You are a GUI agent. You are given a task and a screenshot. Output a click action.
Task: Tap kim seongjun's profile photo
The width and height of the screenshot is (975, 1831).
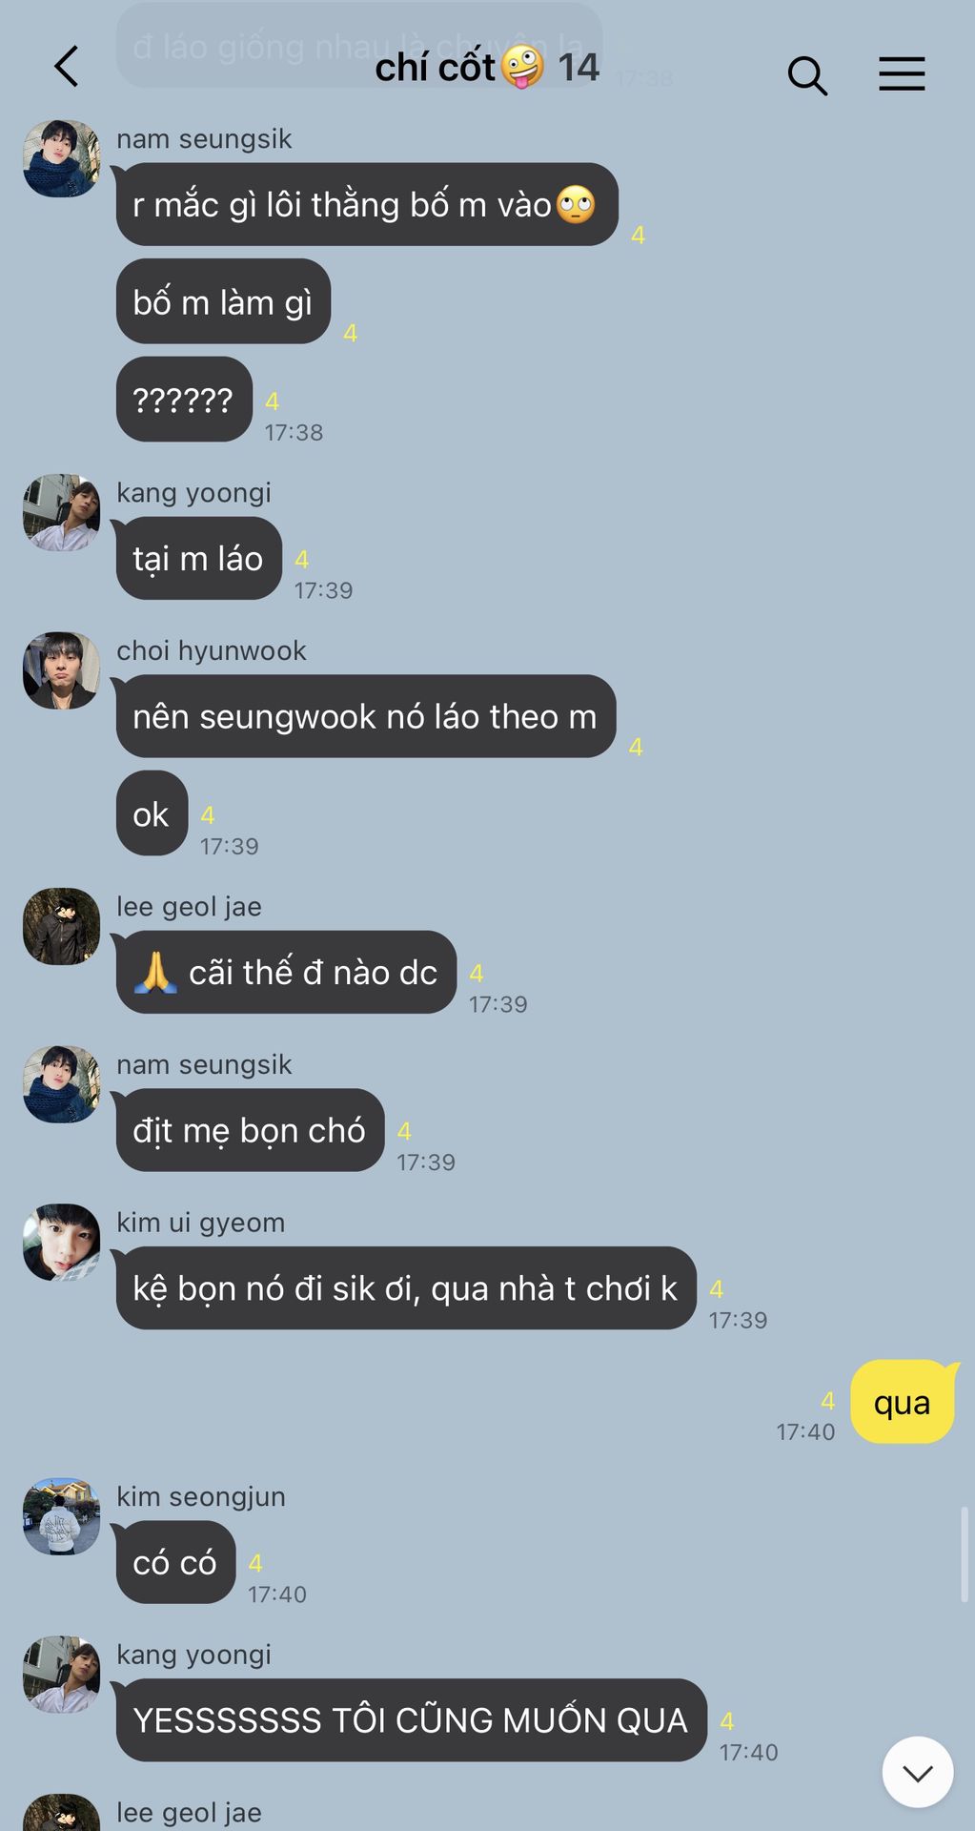pos(61,1516)
